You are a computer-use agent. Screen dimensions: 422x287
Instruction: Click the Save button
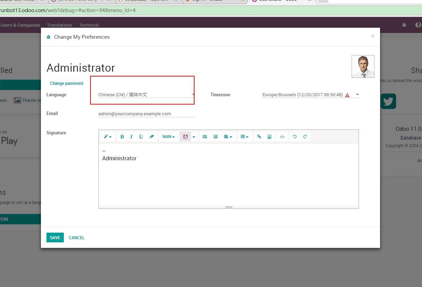pyautogui.click(x=55, y=237)
